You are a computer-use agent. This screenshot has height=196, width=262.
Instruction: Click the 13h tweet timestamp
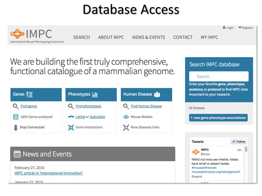[x=239, y=150]
